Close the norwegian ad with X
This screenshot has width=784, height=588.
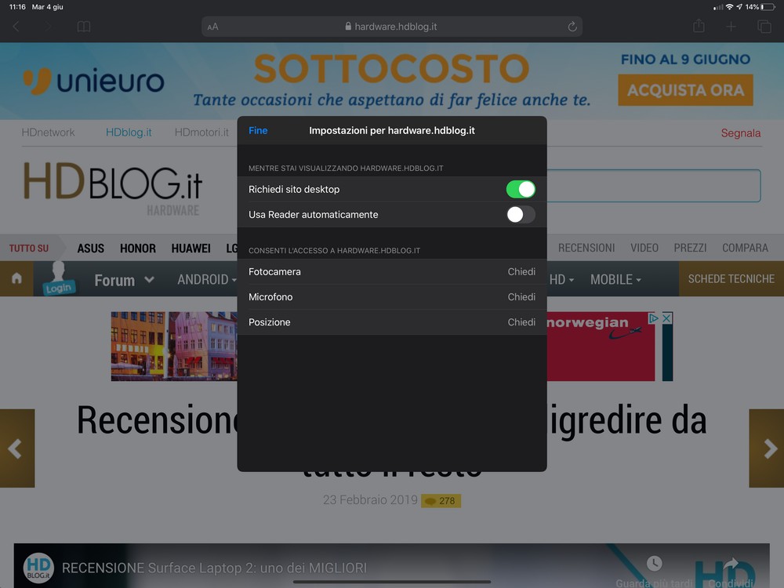(x=666, y=318)
